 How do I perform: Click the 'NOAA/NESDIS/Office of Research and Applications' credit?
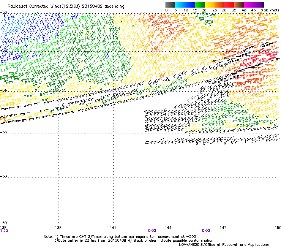[224, 245]
